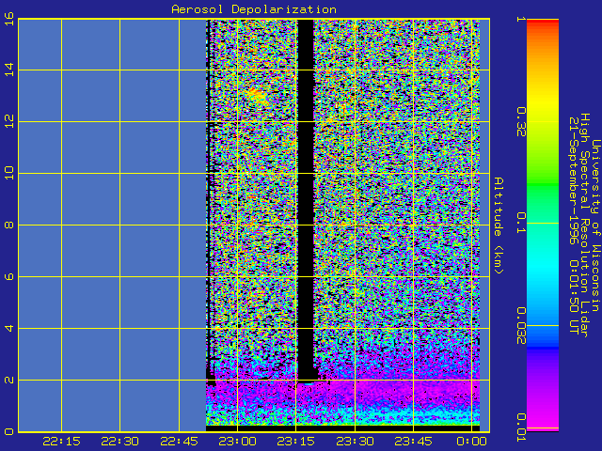Click the altitude label 14 on the left axis

coord(9,70)
